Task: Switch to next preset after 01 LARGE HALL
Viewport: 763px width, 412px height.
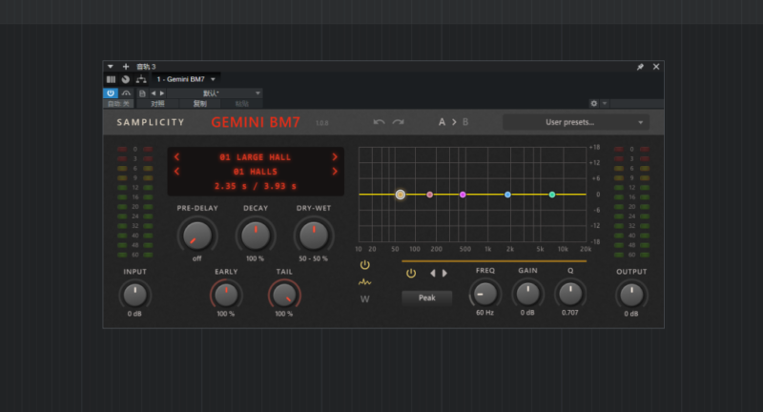Action: (335, 156)
